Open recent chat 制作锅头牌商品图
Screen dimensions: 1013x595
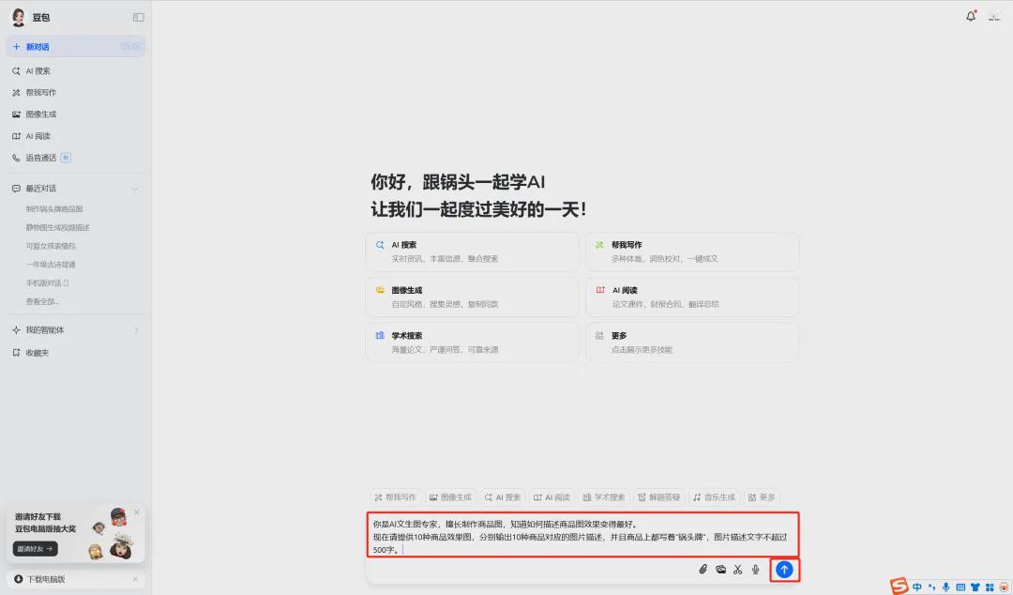pyautogui.click(x=54, y=208)
